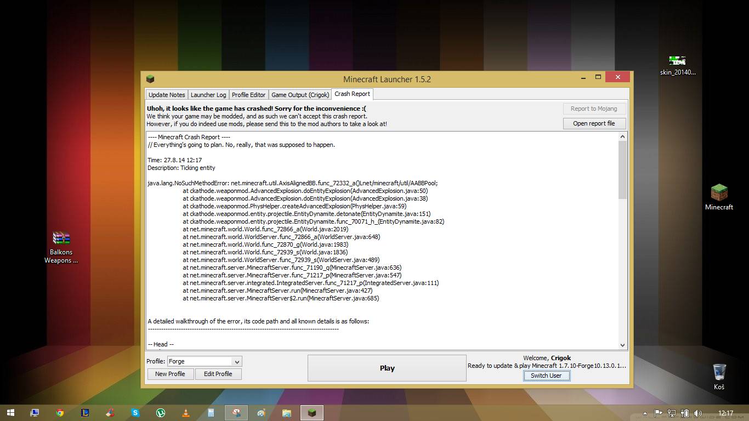
Task: Click the 'Everything's going to plan' comment line
Action: point(241,145)
